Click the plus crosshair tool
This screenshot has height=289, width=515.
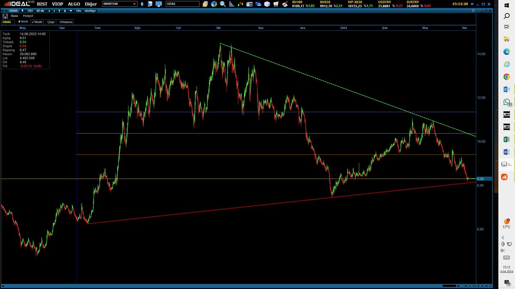(49, 11)
